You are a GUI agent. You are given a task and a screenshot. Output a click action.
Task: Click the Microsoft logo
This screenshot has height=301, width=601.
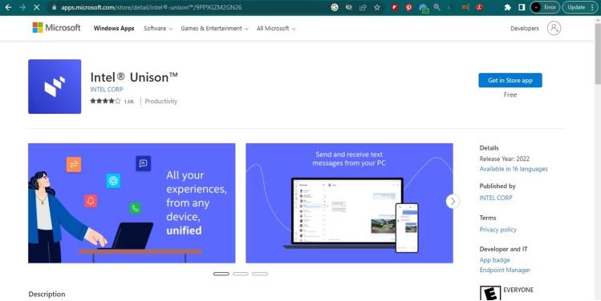point(56,28)
